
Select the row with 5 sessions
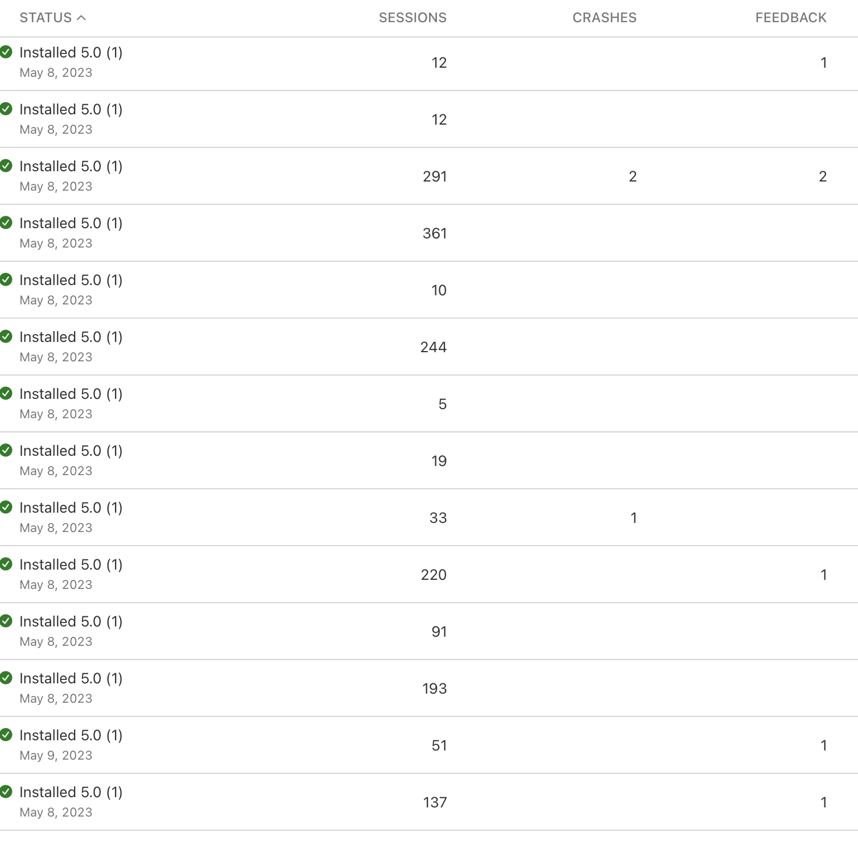click(429, 404)
